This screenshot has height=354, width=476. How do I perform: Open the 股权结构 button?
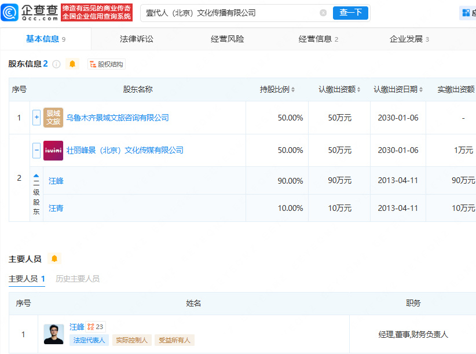click(106, 64)
